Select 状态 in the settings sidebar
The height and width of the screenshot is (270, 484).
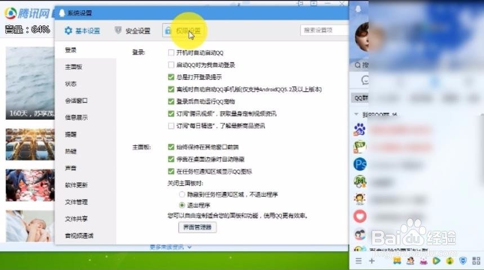pos(71,84)
